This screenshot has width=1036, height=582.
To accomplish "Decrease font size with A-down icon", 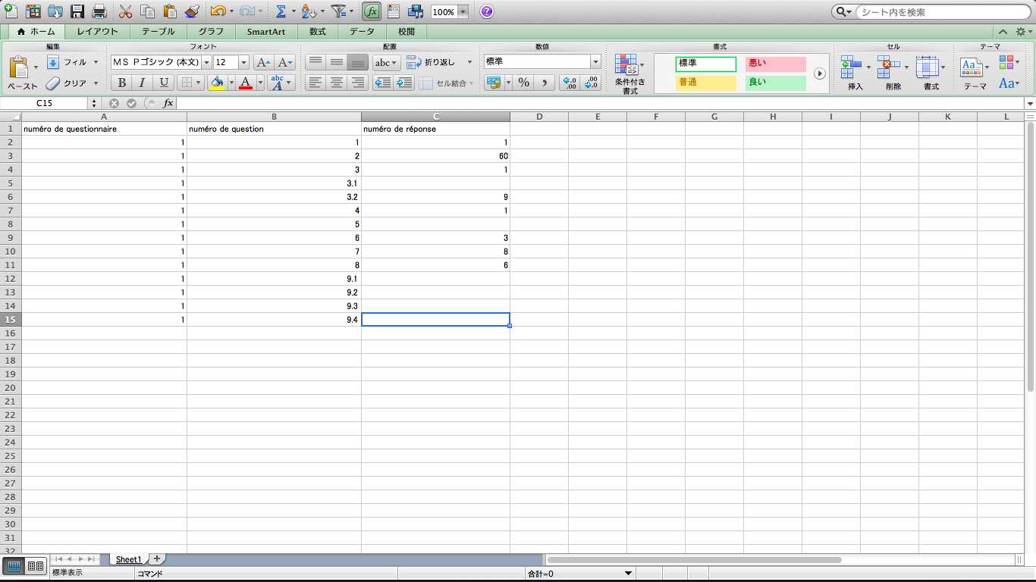I will click(x=285, y=62).
